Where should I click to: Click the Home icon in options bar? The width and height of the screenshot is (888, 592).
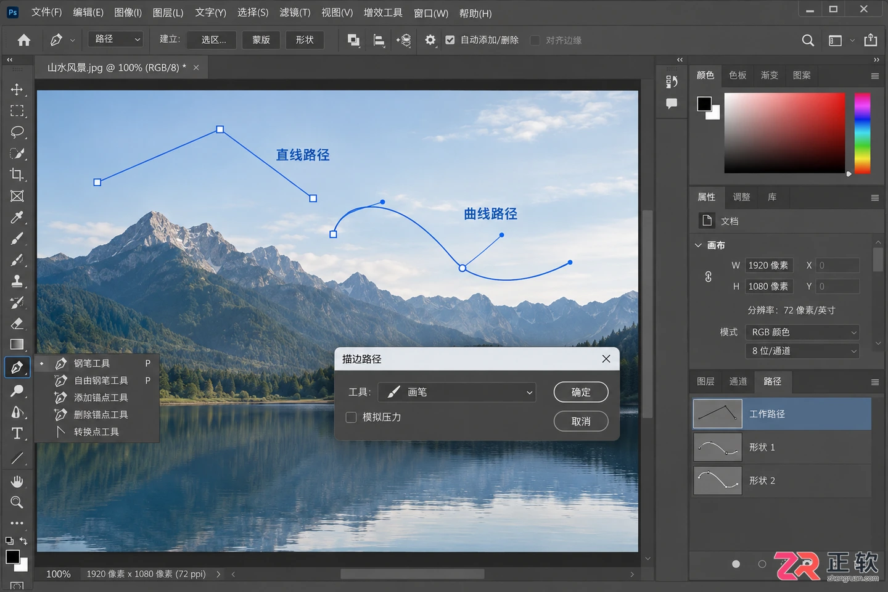point(24,40)
